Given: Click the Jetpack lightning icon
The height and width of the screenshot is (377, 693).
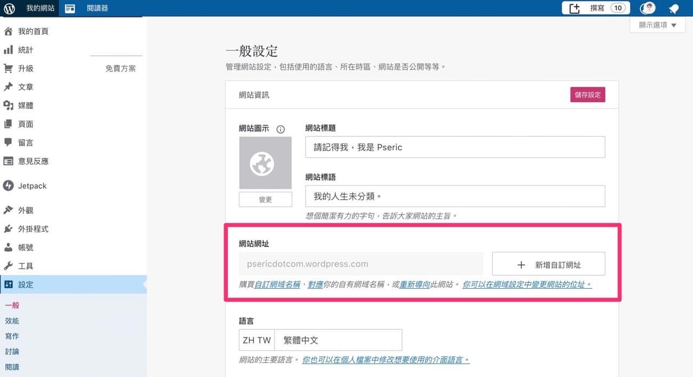Looking at the screenshot, I should click(x=8, y=186).
